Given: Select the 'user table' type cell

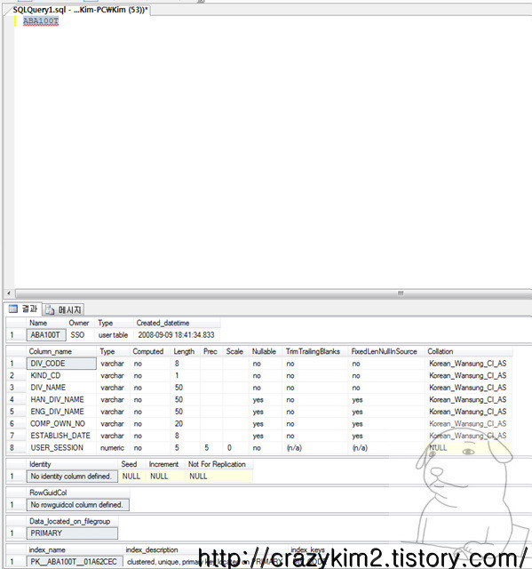Looking at the screenshot, I should pyautogui.click(x=114, y=335).
